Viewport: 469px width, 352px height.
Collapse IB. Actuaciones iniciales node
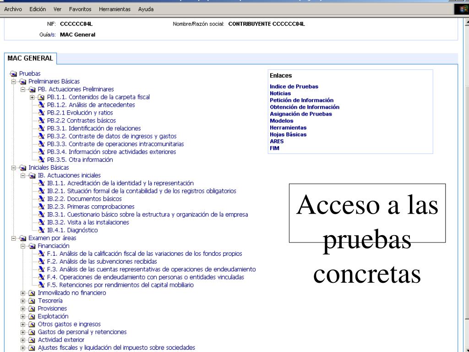coord(23,176)
